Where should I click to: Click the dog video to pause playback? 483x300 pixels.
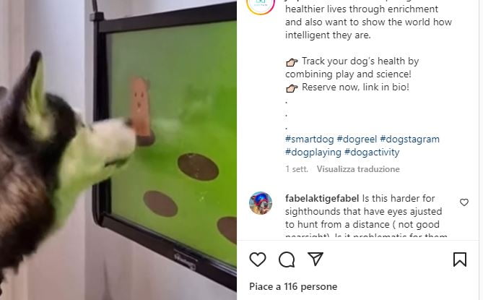[x=118, y=150]
